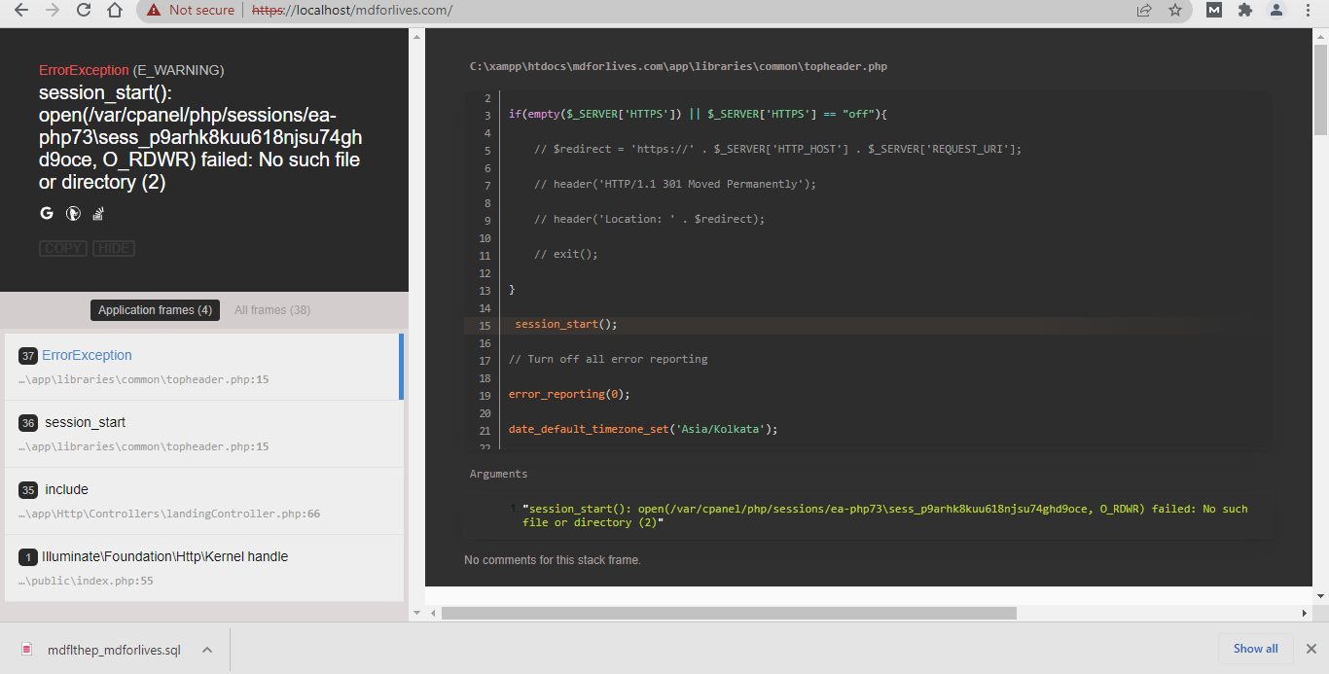Search the error on DuckDuckGo
The width and height of the screenshot is (1329, 674).
click(x=73, y=213)
